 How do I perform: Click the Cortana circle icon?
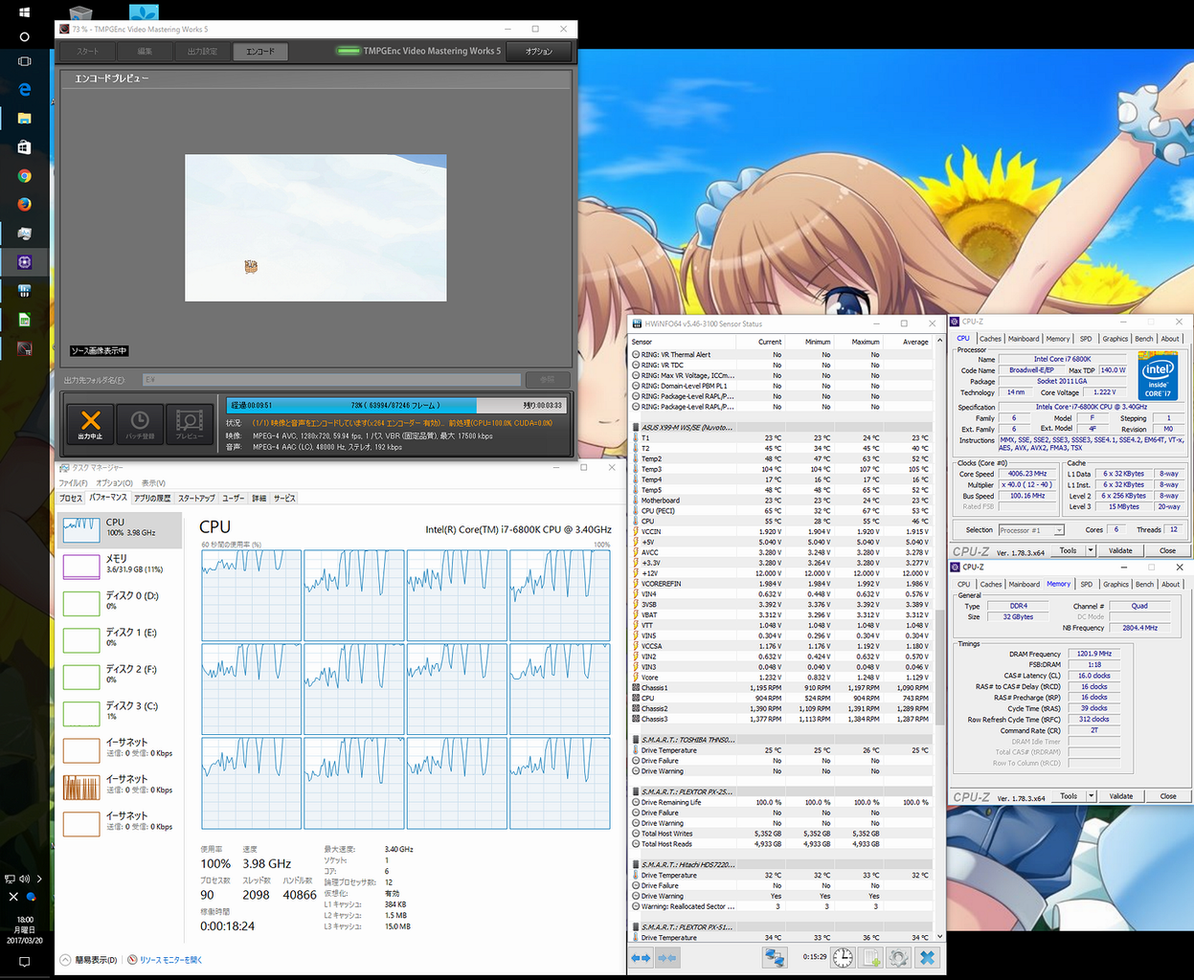24,36
